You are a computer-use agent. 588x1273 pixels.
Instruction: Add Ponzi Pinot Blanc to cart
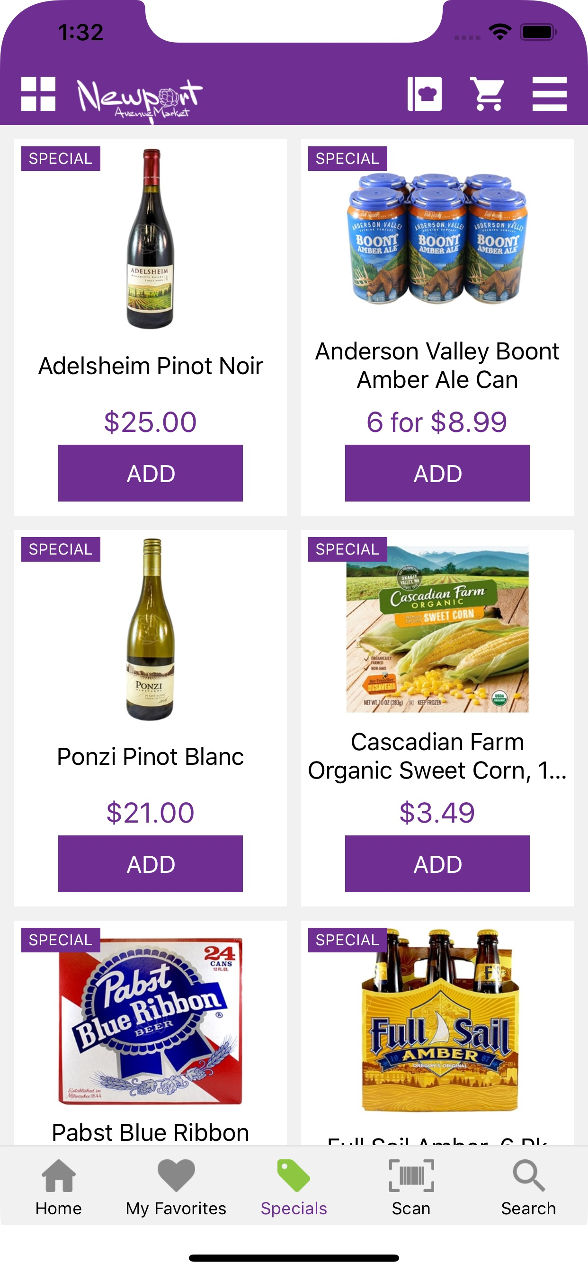(150, 863)
